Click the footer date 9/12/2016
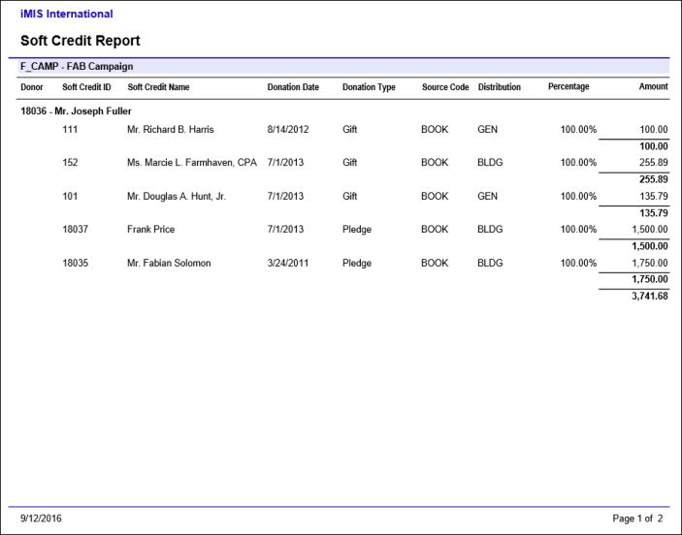Viewport: 682px width, 535px height. click(x=41, y=519)
